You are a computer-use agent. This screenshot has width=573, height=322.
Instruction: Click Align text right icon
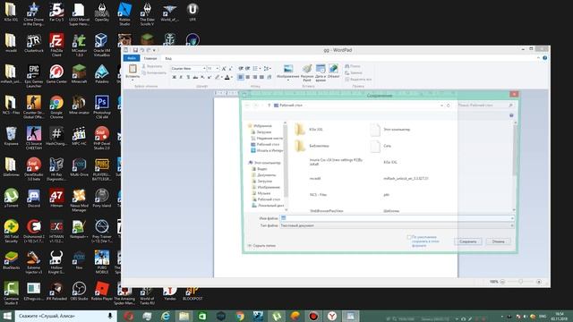[254, 77]
